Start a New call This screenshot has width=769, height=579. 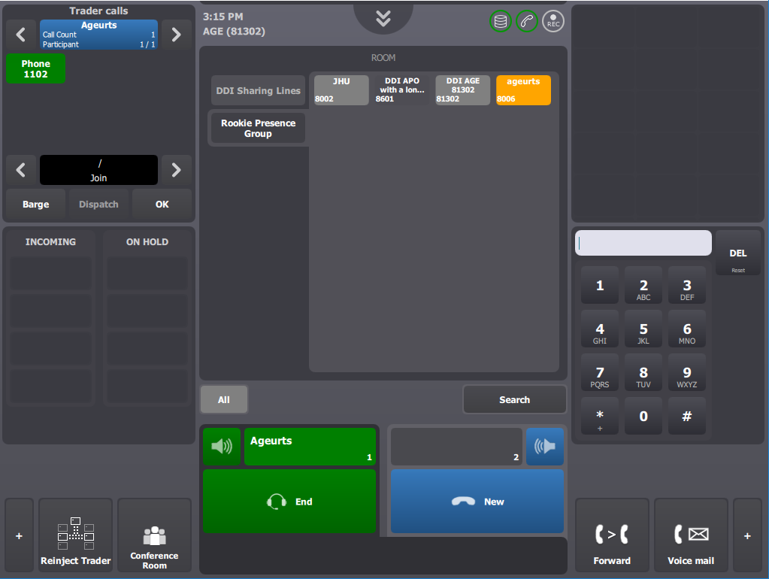477,502
